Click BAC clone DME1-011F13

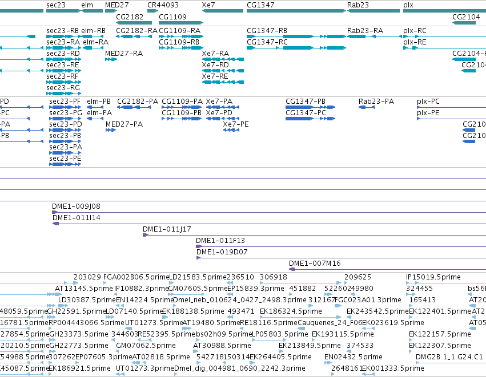point(341,247)
